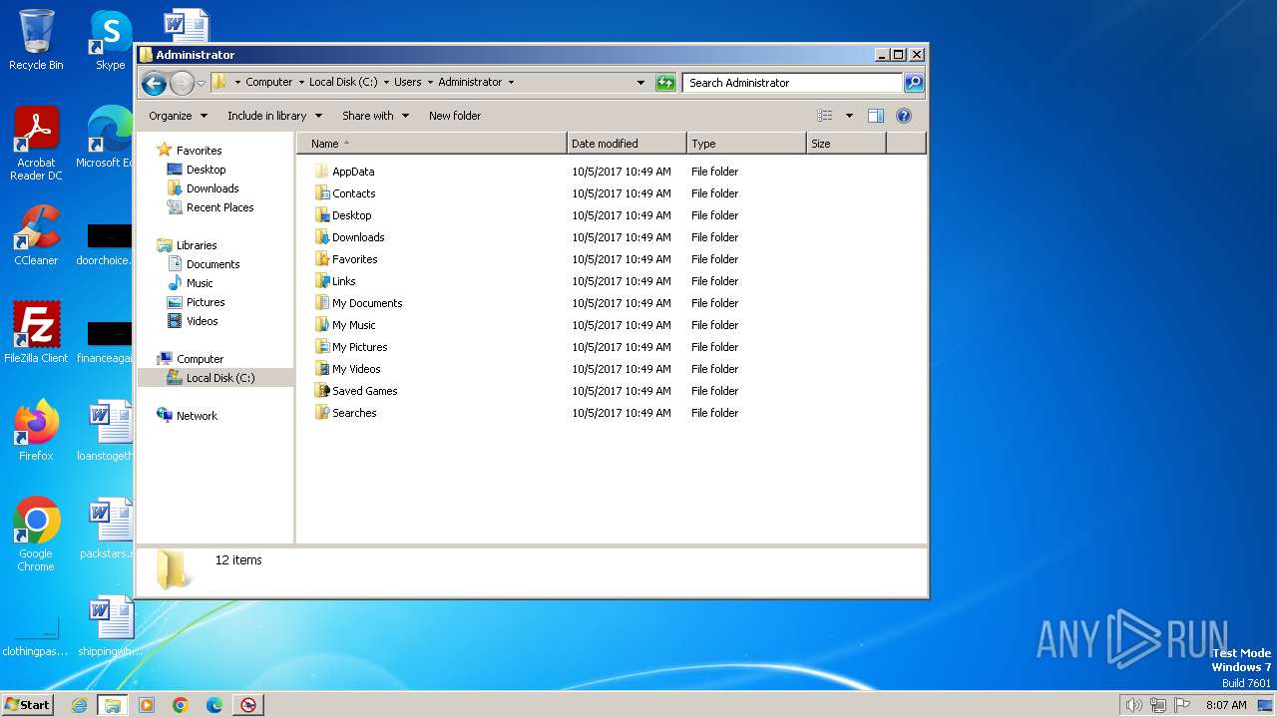Launch Internet Explorer from taskbar
The image size is (1277, 718).
click(80, 705)
